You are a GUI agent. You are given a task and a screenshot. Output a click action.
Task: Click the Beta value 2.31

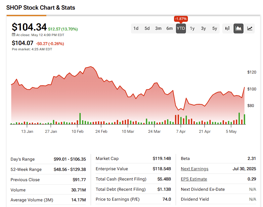[x=252, y=158]
